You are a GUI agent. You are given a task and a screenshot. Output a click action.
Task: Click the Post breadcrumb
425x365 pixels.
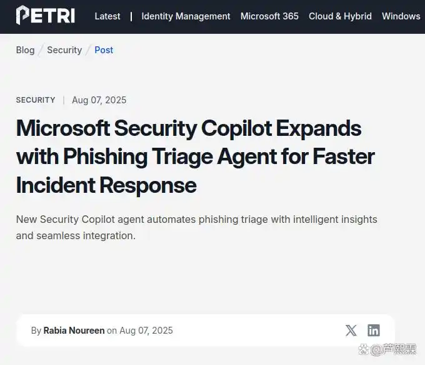click(104, 50)
